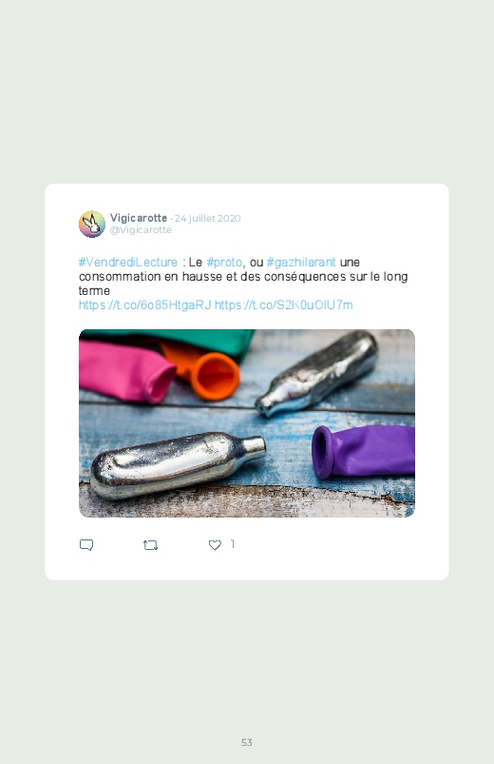Viewport: 494px width, 764px height.
Task: Click the upper silver canister in photo
Action: 317,373
